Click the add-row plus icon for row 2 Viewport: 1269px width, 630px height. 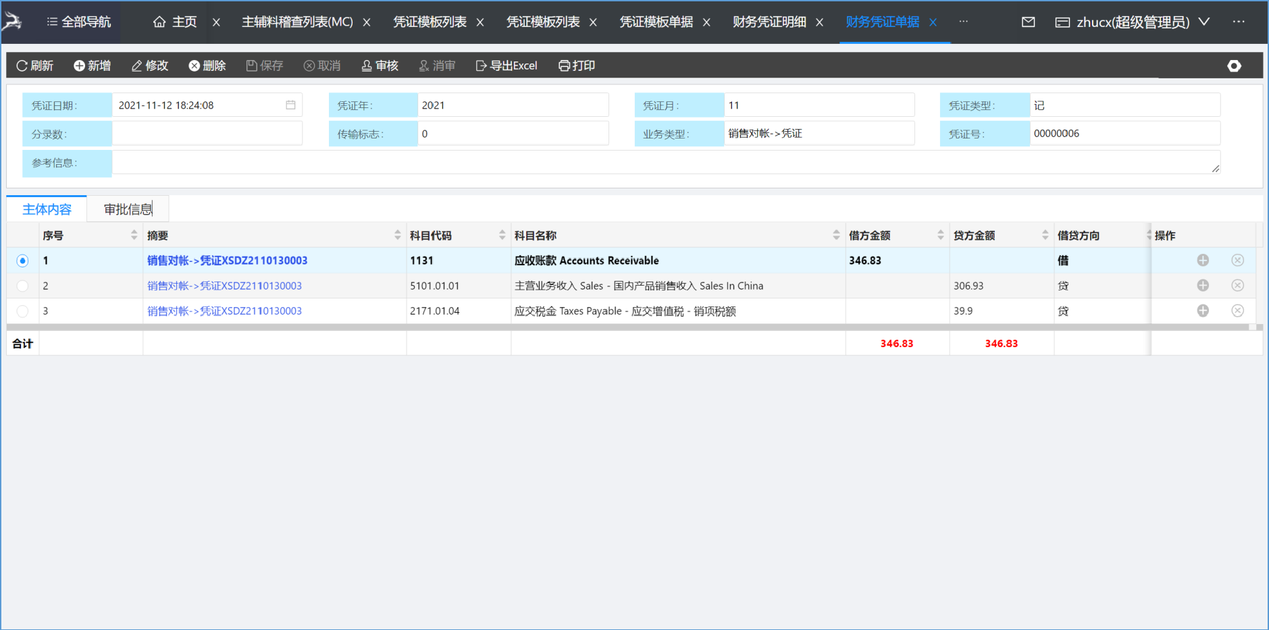pyautogui.click(x=1203, y=286)
